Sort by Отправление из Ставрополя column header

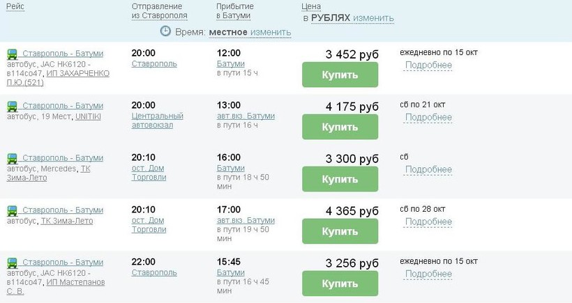[159, 10]
